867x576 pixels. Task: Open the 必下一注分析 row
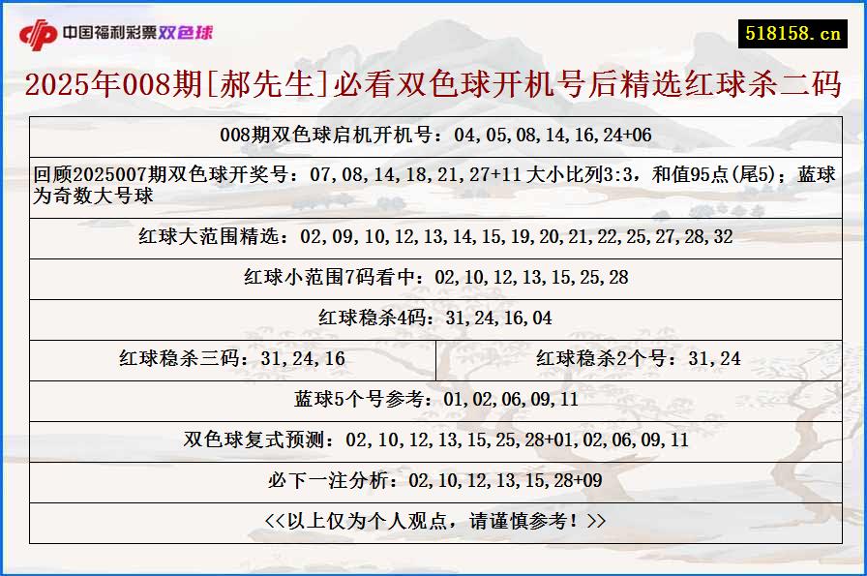(433, 480)
